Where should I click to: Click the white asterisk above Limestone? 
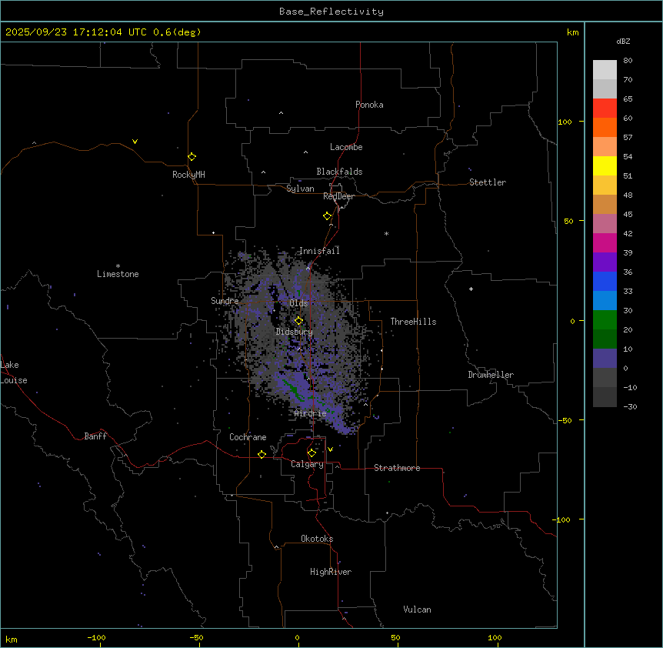pyautogui.click(x=118, y=266)
